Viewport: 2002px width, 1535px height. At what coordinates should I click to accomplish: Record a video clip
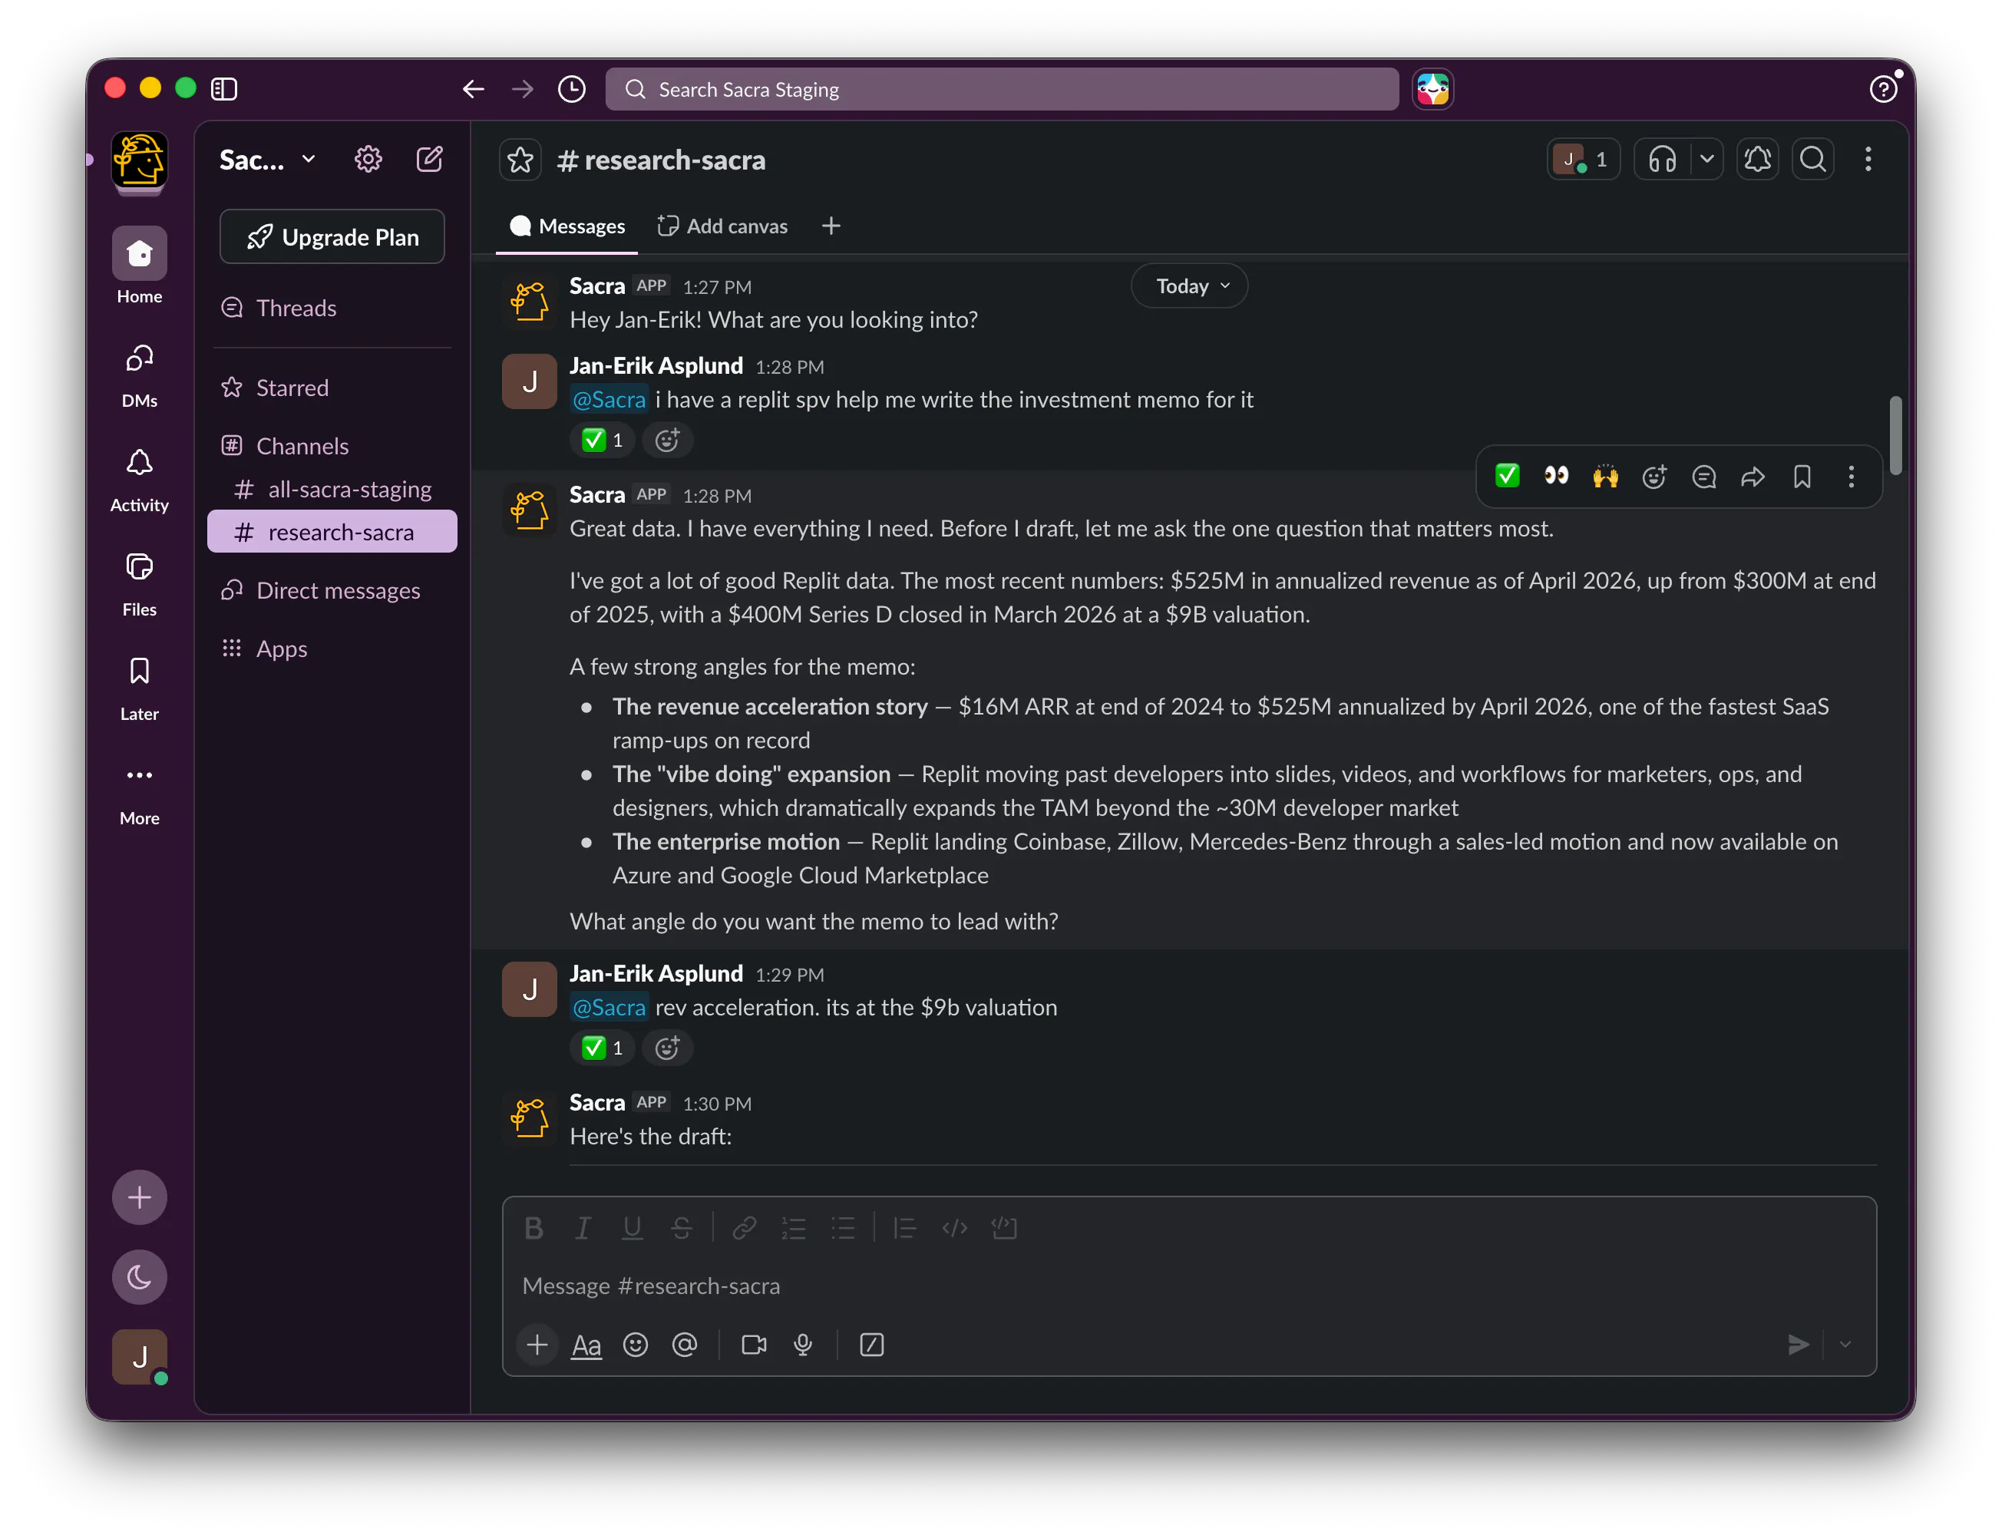tap(754, 1345)
